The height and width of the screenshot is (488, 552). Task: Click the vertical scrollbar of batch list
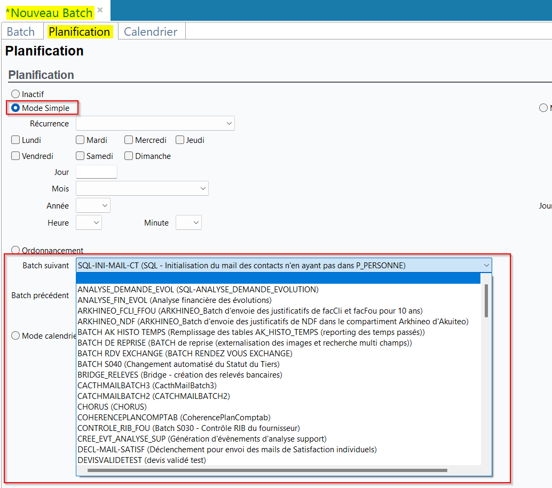pyautogui.click(x=486, y=301)
